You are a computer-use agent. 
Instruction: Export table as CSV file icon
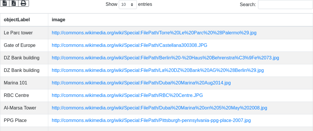5,3
